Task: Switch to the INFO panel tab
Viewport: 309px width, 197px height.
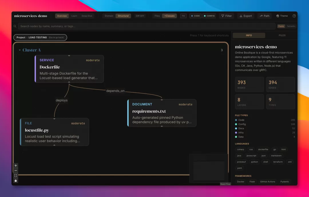Action: (249, 35)
